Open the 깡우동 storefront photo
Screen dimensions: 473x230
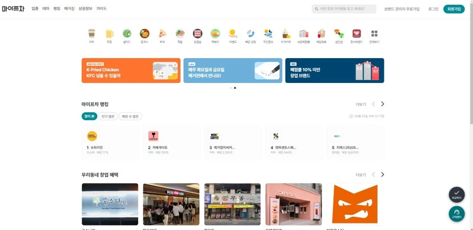232,204
